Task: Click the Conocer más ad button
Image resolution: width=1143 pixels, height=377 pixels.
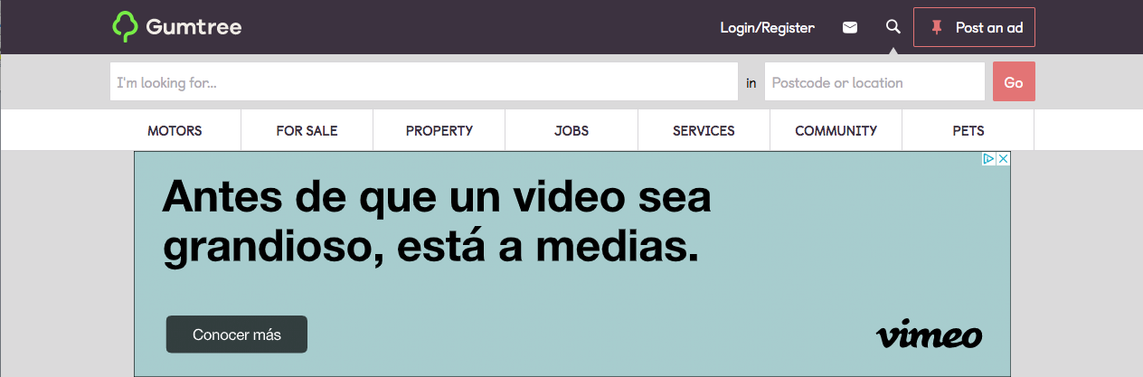Action: pos(237,335)
